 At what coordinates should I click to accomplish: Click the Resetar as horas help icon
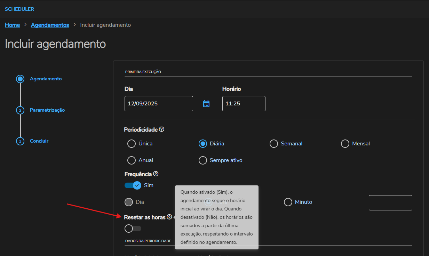click(x=169, y=217)
